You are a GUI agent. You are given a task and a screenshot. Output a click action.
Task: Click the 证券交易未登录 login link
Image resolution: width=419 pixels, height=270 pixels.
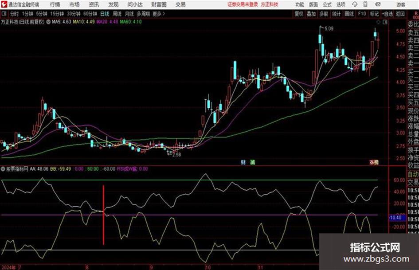pos(243,4)
